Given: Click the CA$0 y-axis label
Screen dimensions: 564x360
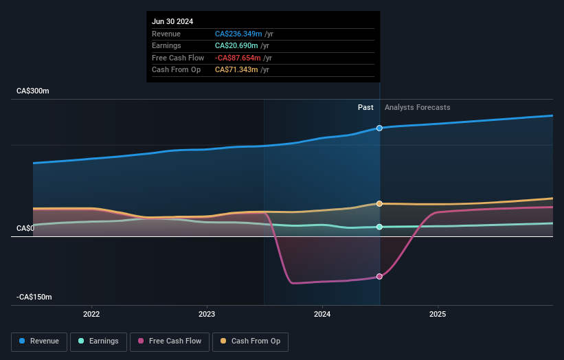Looking at the screenshot, I should (25, 228).
